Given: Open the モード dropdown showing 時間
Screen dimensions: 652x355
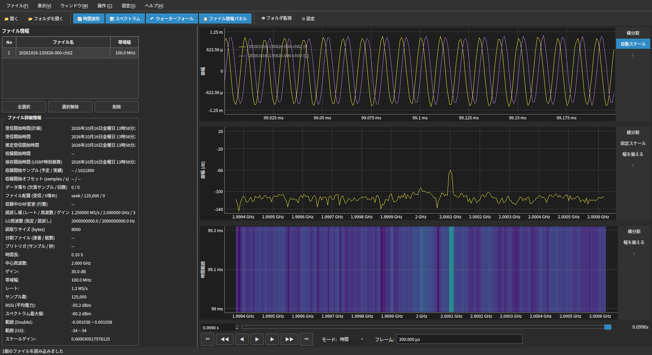Looking at the screenshot, I should (352, 339).
